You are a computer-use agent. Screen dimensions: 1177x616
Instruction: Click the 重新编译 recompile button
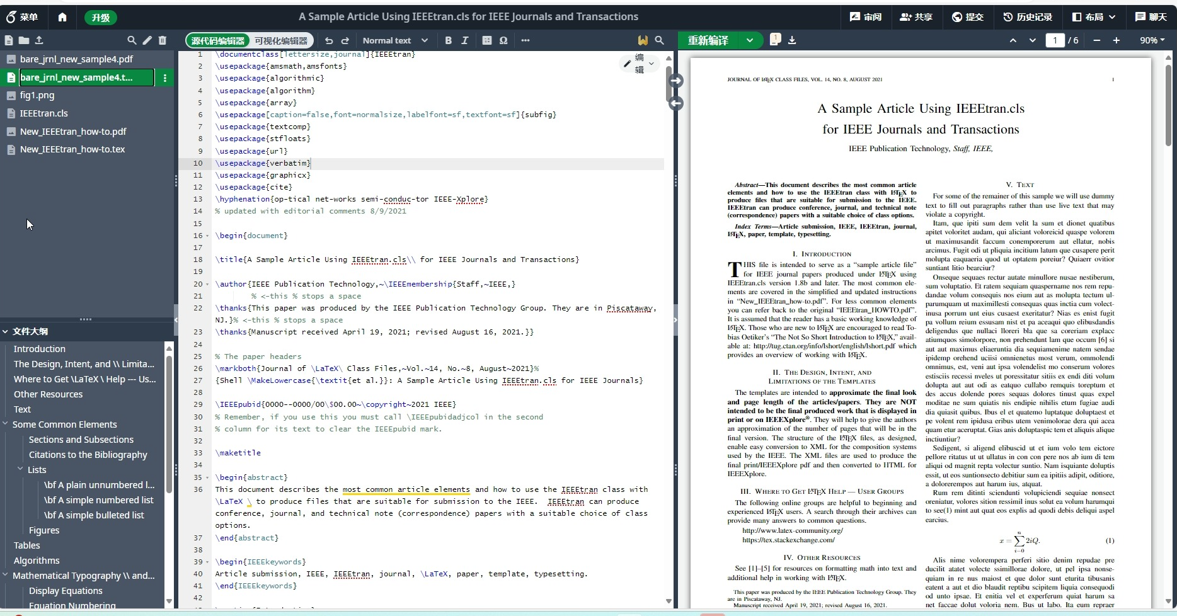coord(708,40)
